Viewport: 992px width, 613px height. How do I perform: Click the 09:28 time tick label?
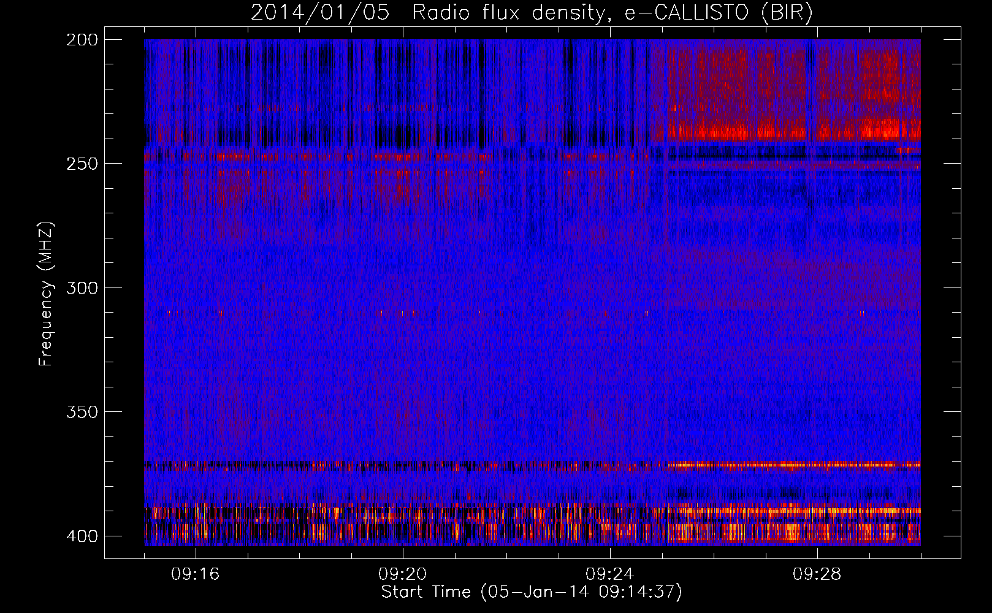[817, 574]
